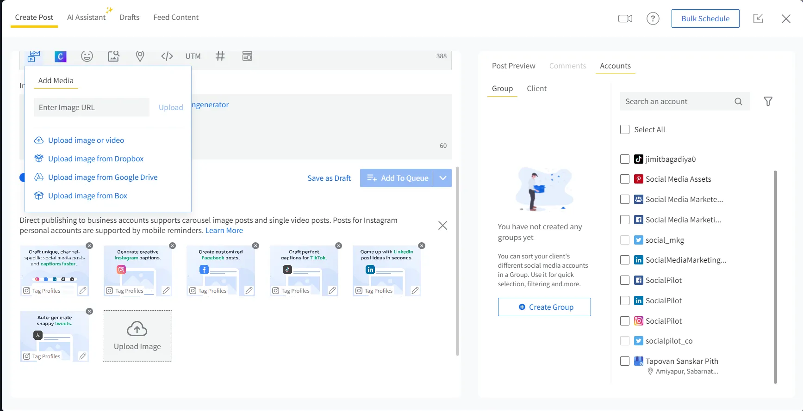Image resolution: width=803 pixels, height=411 pixels.
Task: Click the Create Group button
Action: click(x=544, y=307)
